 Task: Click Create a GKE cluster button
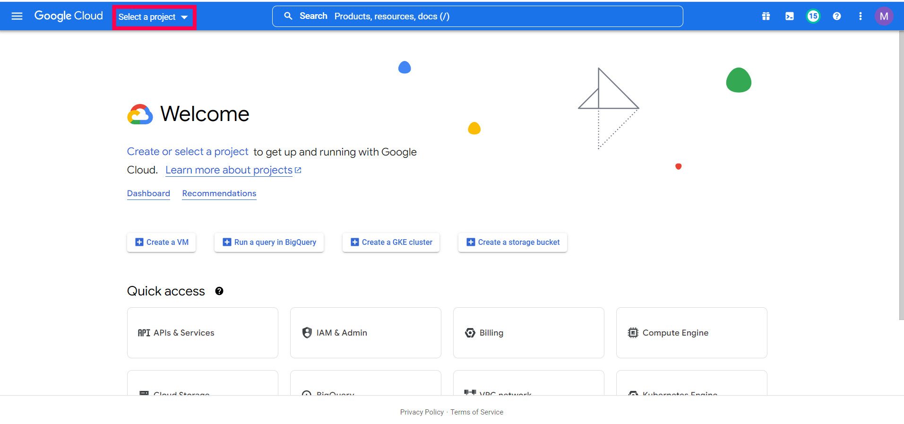tap(391, 242)
